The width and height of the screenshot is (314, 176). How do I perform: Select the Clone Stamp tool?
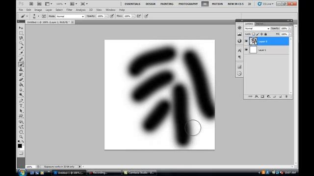click(x=21, y=69)
